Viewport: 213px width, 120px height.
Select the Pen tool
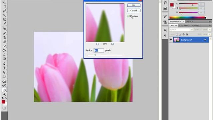point(4,64)
